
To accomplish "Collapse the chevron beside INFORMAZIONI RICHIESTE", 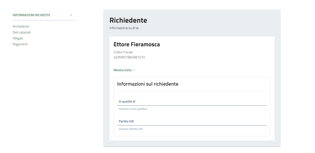I will [x=71, y=15].
